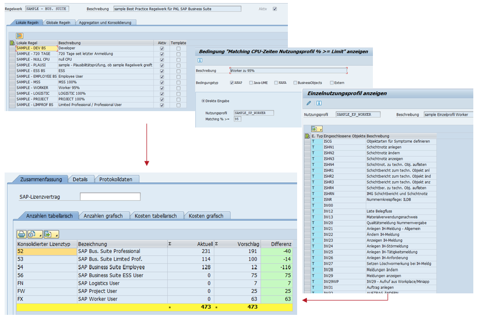Click license type '52' cell

click(x=47, y=251)
